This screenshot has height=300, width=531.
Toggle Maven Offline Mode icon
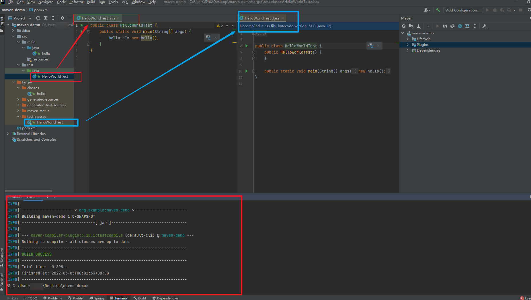point(452,26)
